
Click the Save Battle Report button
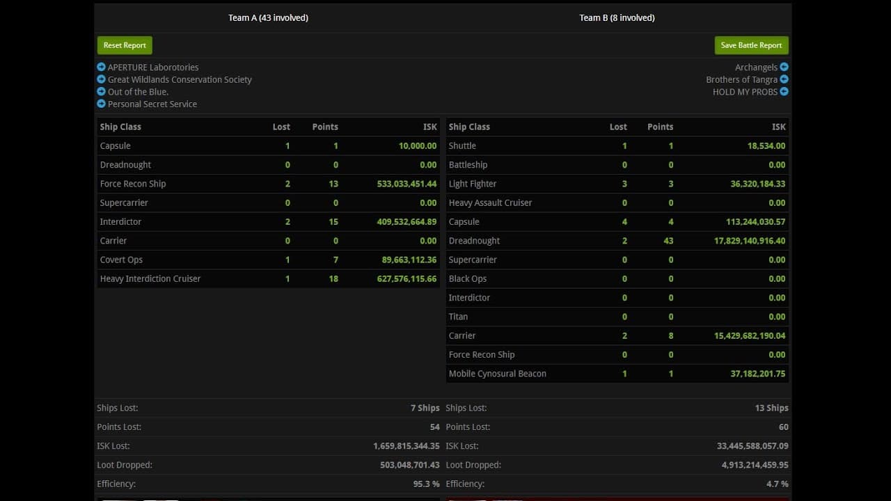(751, 45)
